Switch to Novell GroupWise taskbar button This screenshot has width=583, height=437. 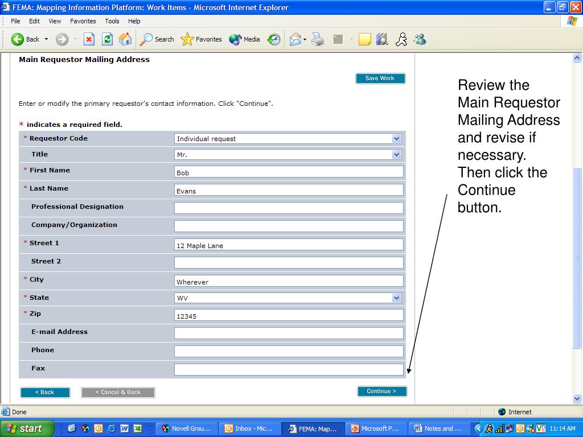tap(187, 428)
